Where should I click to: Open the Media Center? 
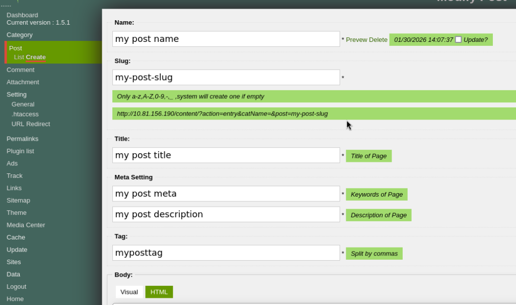(26, 225)
